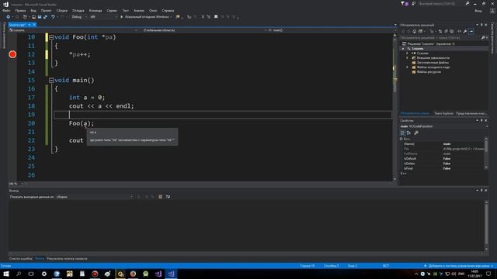The width and height of the screenshot is (497, 279).
Task: Collapse the C++ category in Properties
Action: coord(401,139)
